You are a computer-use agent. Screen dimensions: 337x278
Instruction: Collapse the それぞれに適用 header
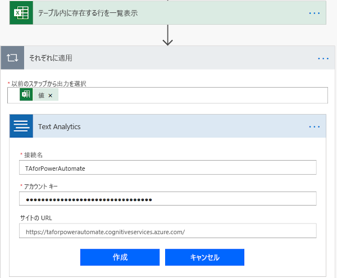pos(167,58)
